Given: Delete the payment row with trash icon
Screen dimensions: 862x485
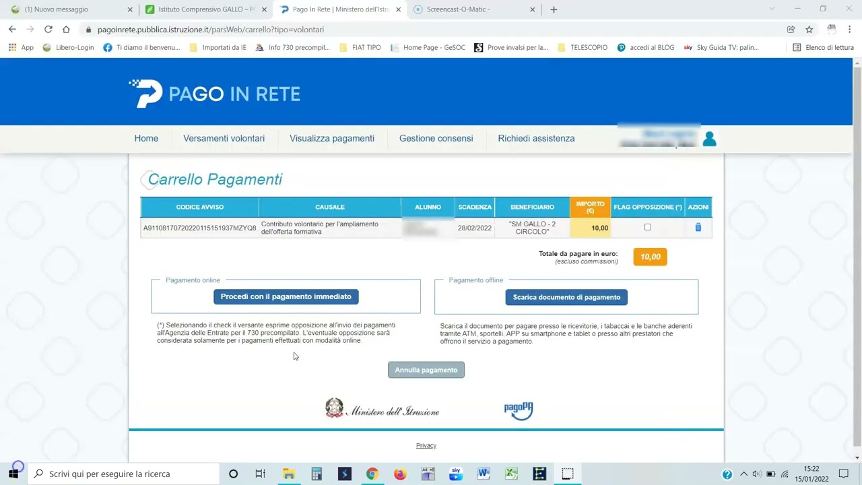Looking at the screenshot, I should pyautogui.click(x=698, y=228).
